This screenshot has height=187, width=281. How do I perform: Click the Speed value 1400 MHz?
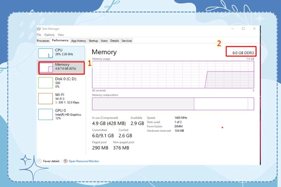(x=181, y=118)
